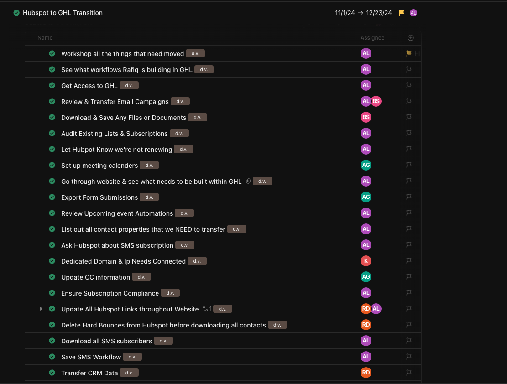The image size is (507, 384).
Task: Click RD avatar on Transfer CRM Data row
Action: click(x=366, y=373)
